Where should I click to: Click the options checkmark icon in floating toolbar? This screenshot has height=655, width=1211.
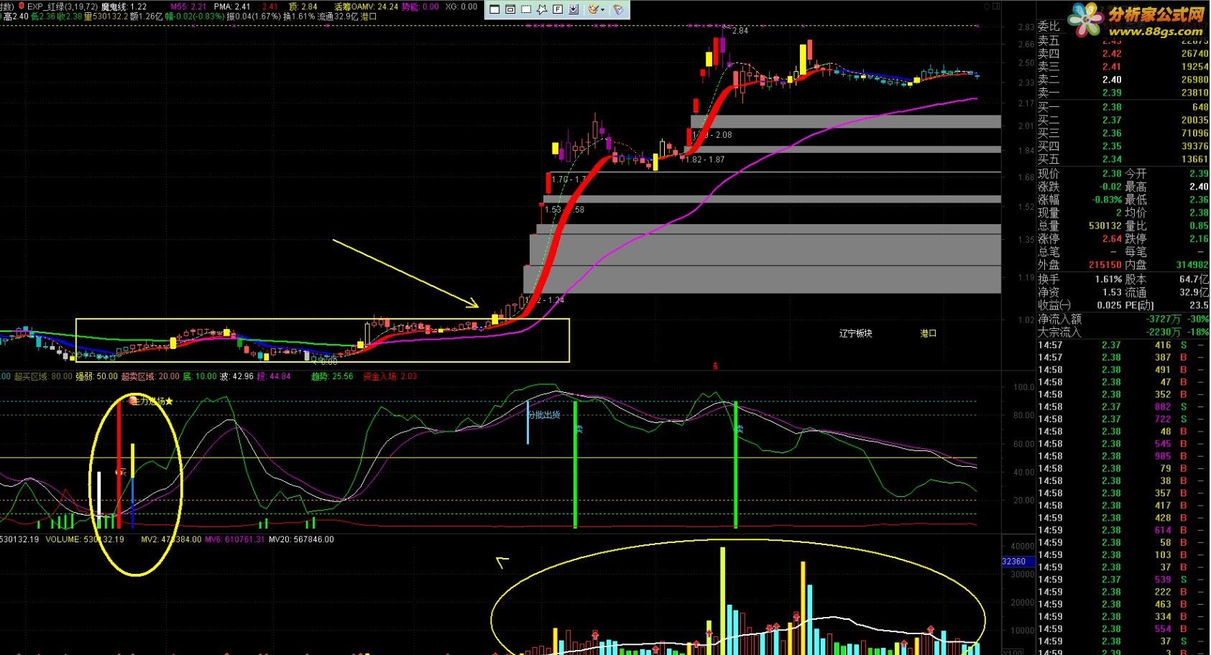click(x=618, y=9)
